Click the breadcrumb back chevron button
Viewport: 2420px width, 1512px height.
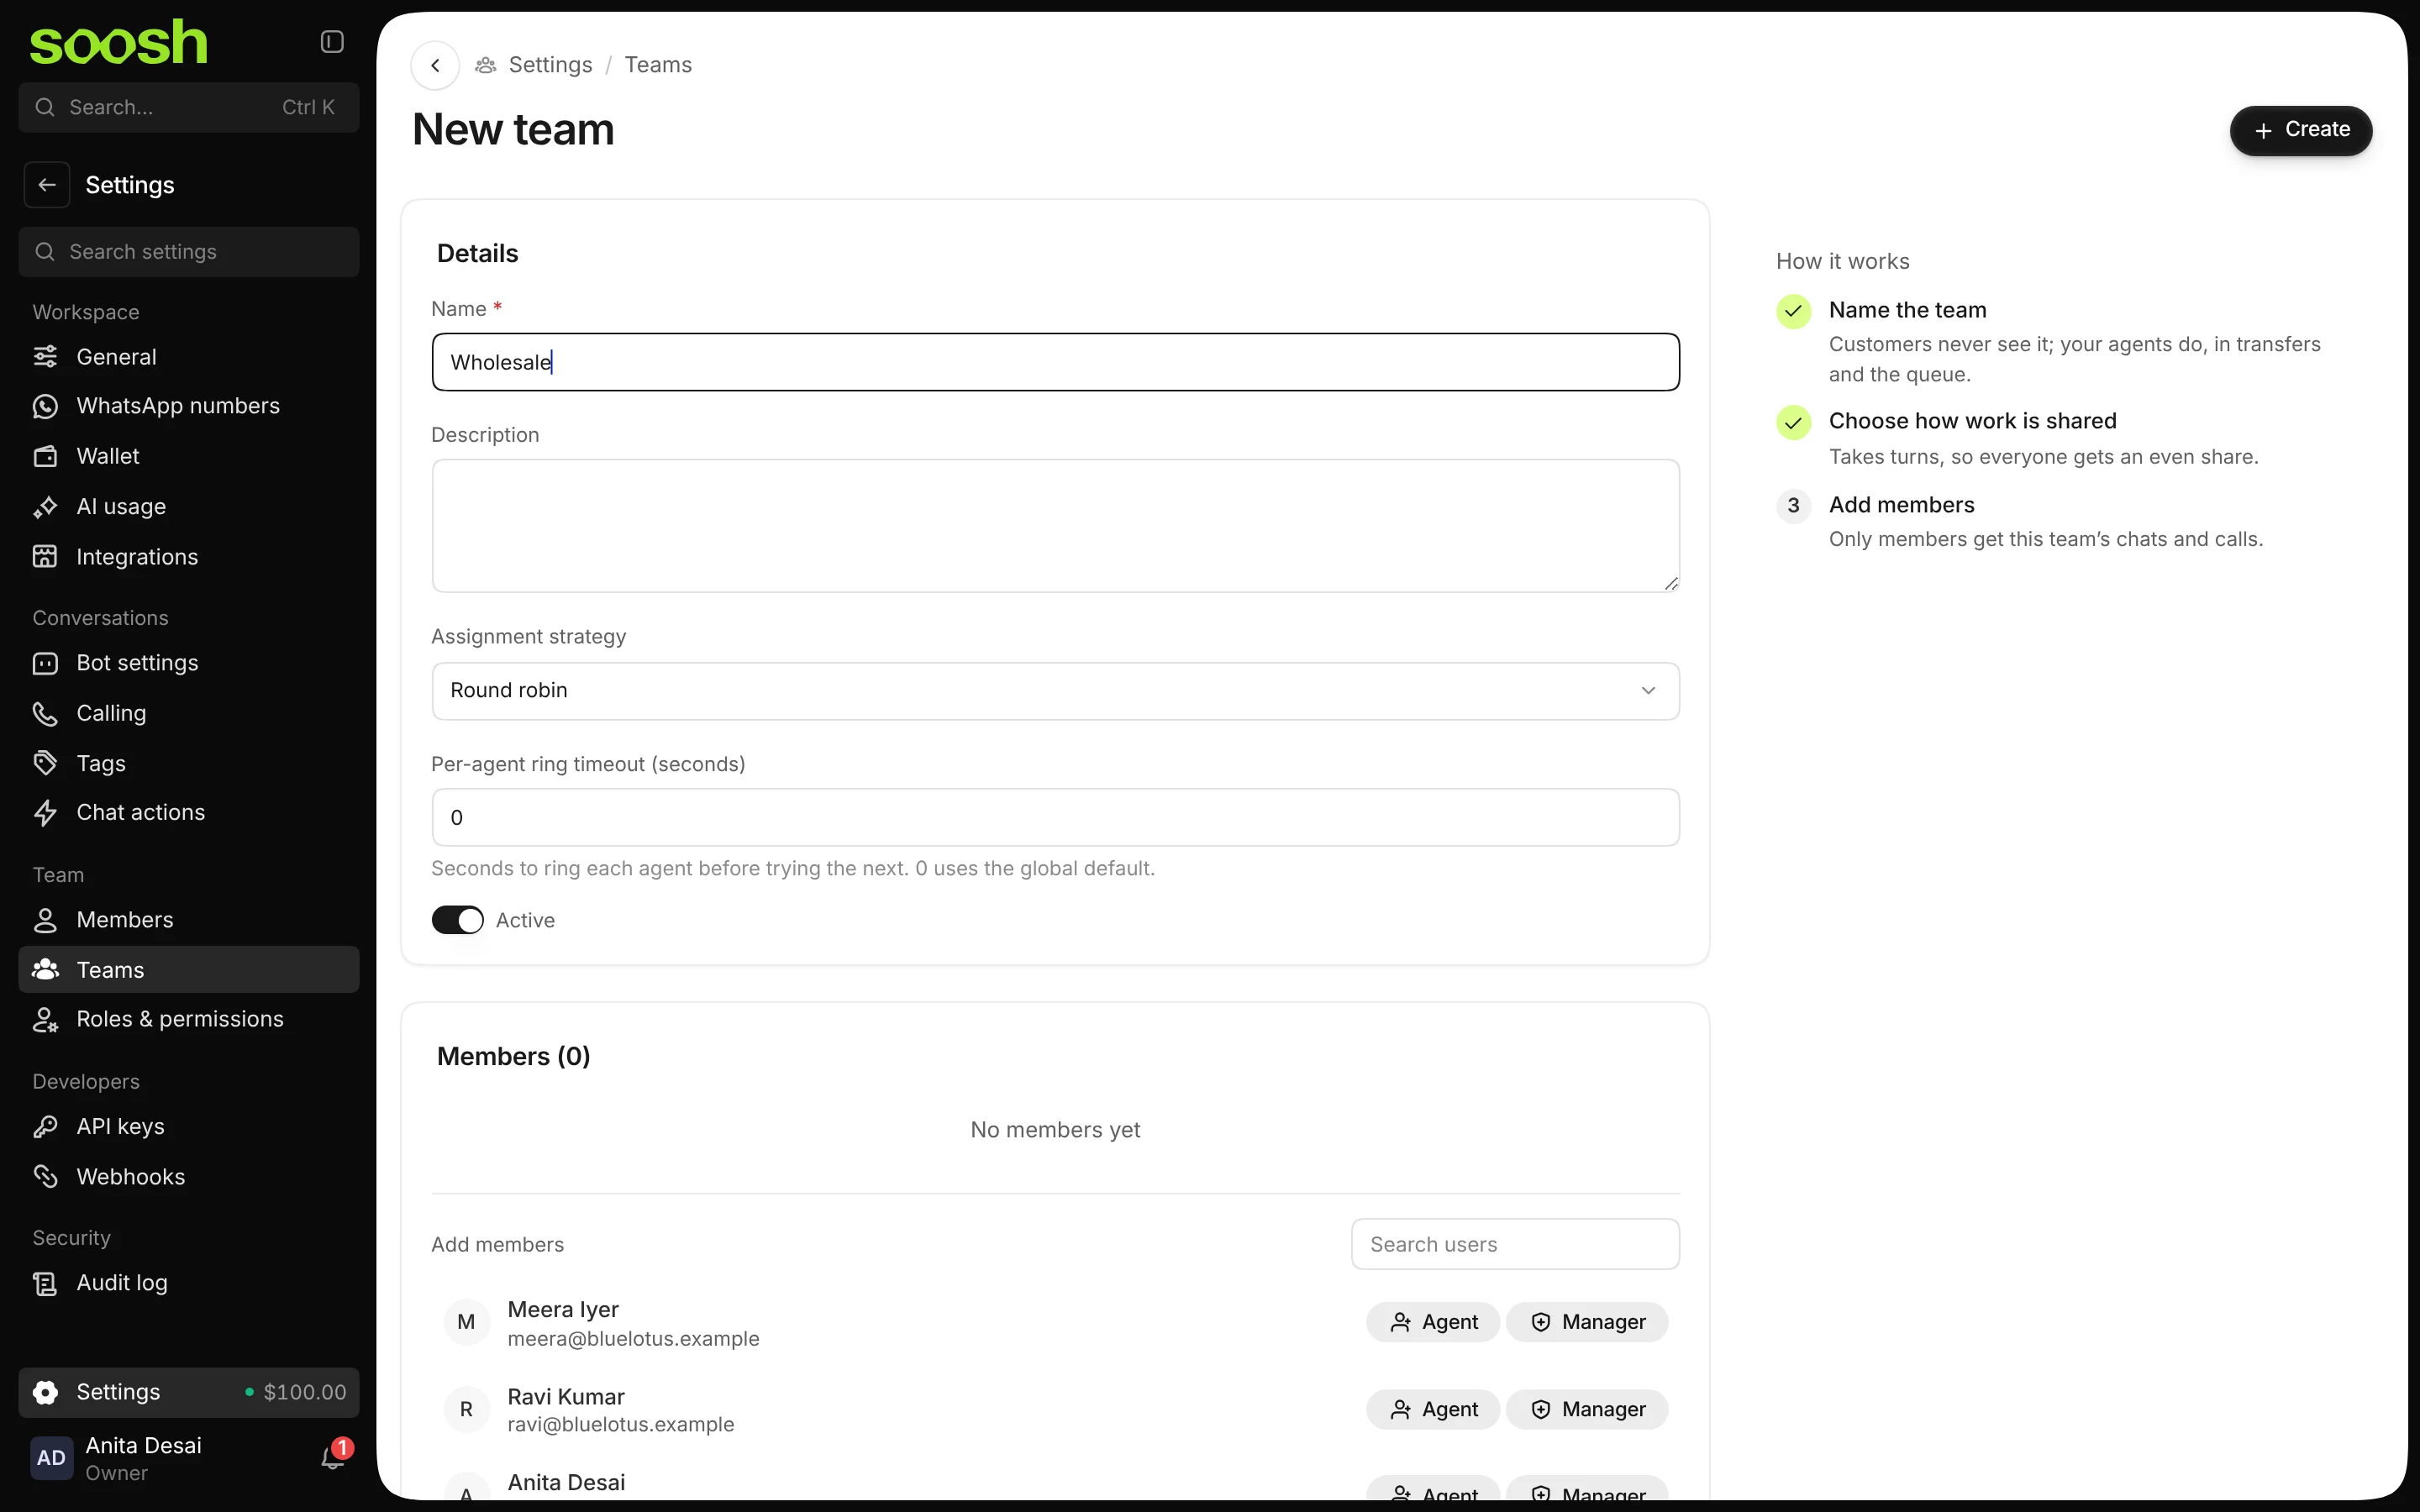coord(435,65)
